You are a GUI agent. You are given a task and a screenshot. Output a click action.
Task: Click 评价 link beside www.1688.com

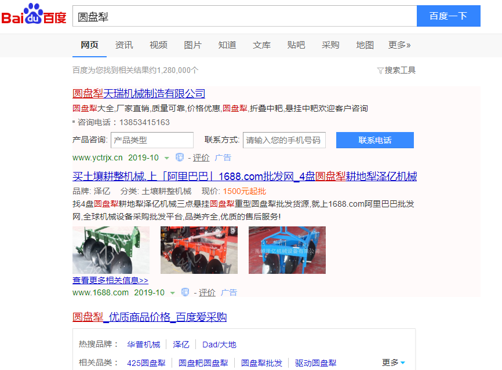207,292
